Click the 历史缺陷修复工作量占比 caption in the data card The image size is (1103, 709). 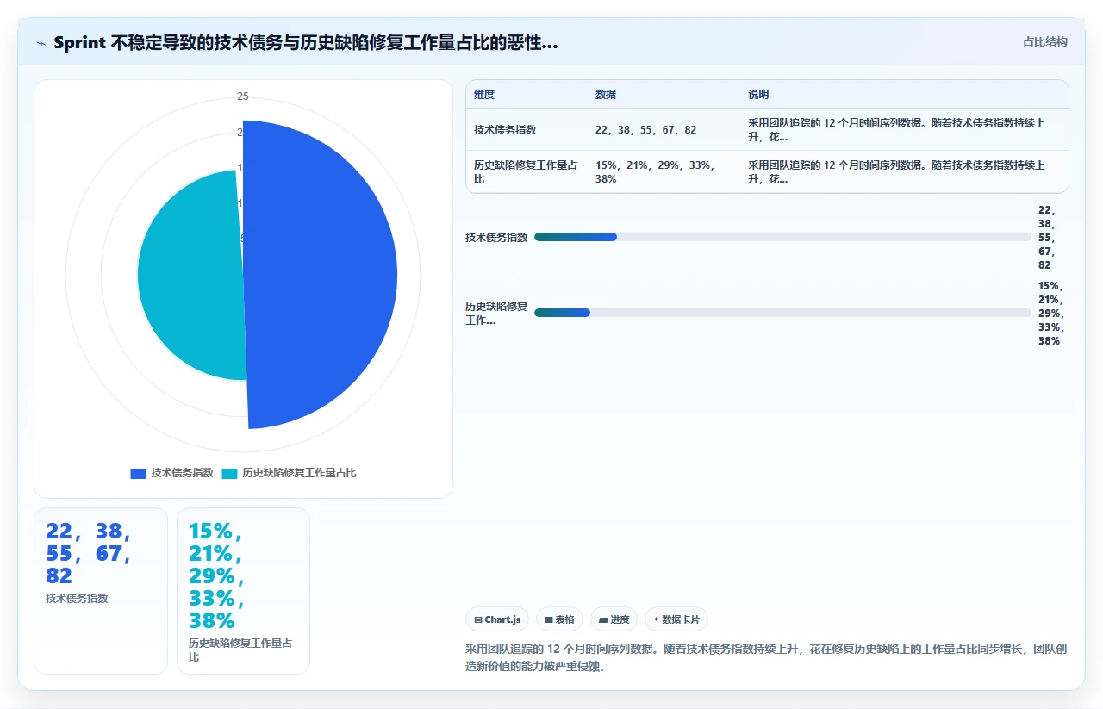[x=240, y=650]
